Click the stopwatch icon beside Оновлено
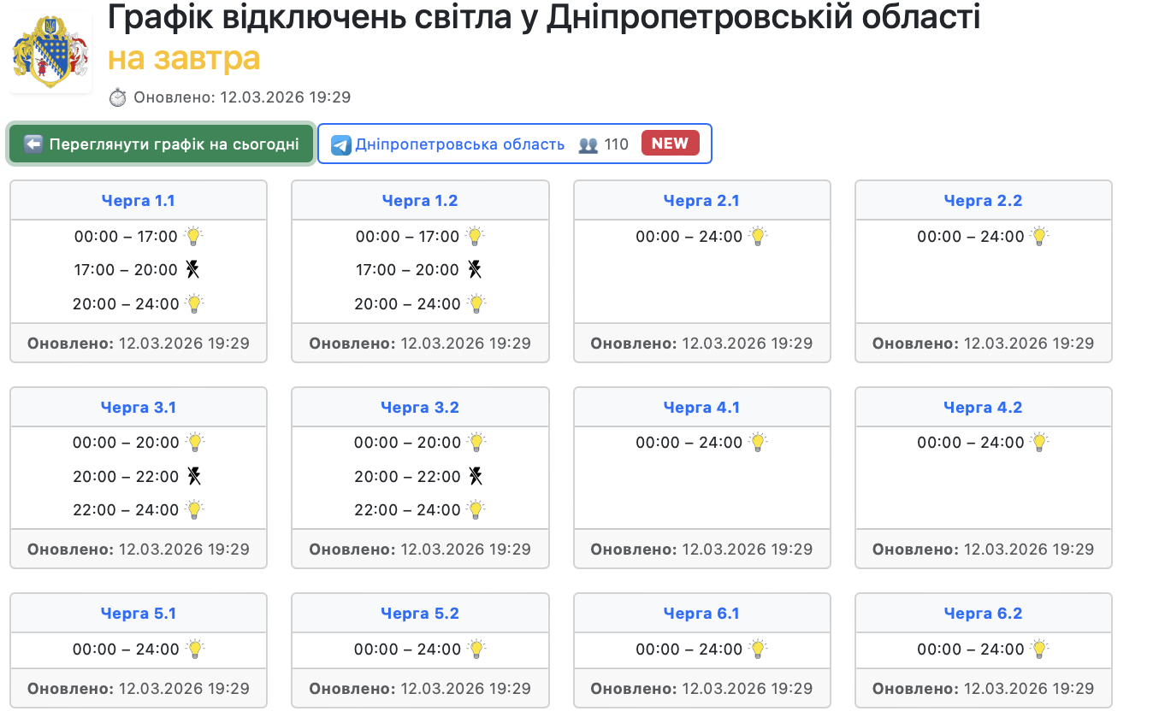Viewport: 1153px width, 723px height. [x=118, y=97]
